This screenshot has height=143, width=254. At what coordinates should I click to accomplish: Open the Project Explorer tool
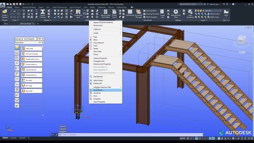5,14
